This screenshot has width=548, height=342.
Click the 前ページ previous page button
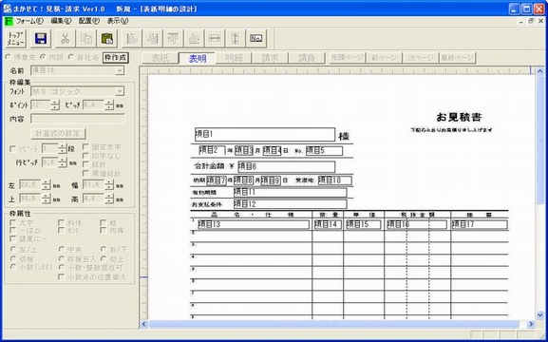[384, 58]
